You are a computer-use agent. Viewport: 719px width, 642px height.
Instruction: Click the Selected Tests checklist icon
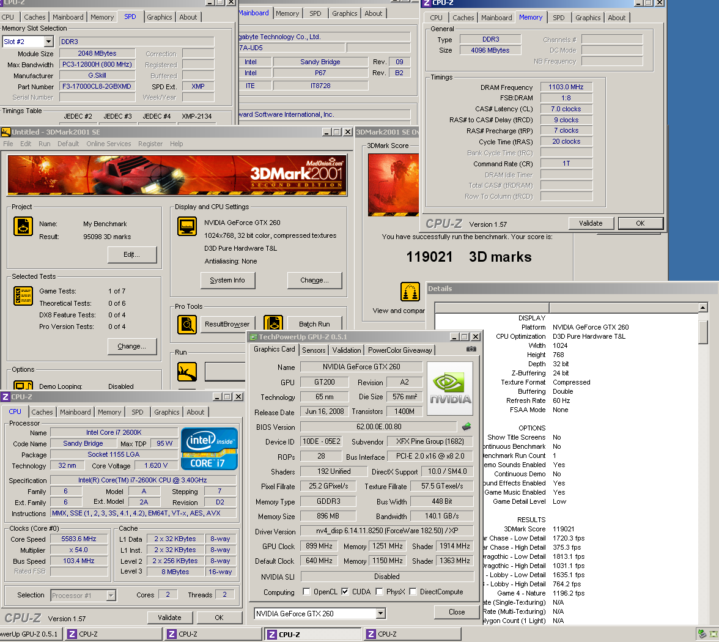coord(23,296)
